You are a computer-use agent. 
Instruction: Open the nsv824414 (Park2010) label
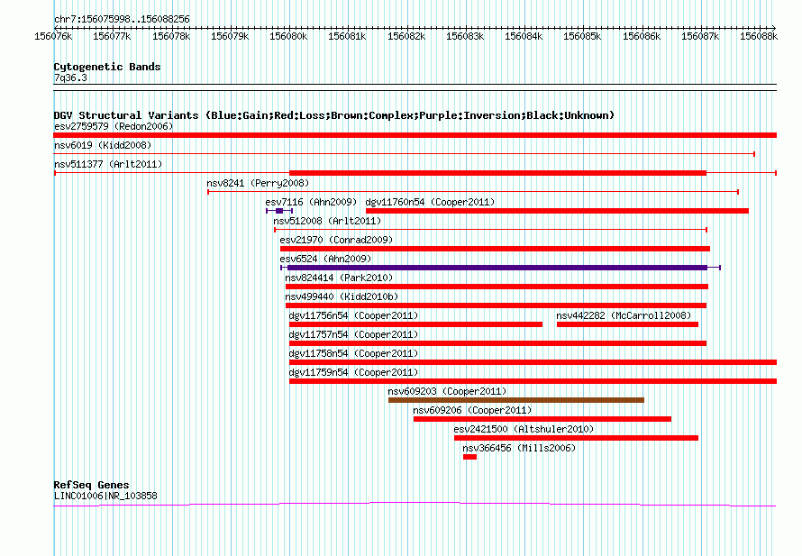point(339,278)
